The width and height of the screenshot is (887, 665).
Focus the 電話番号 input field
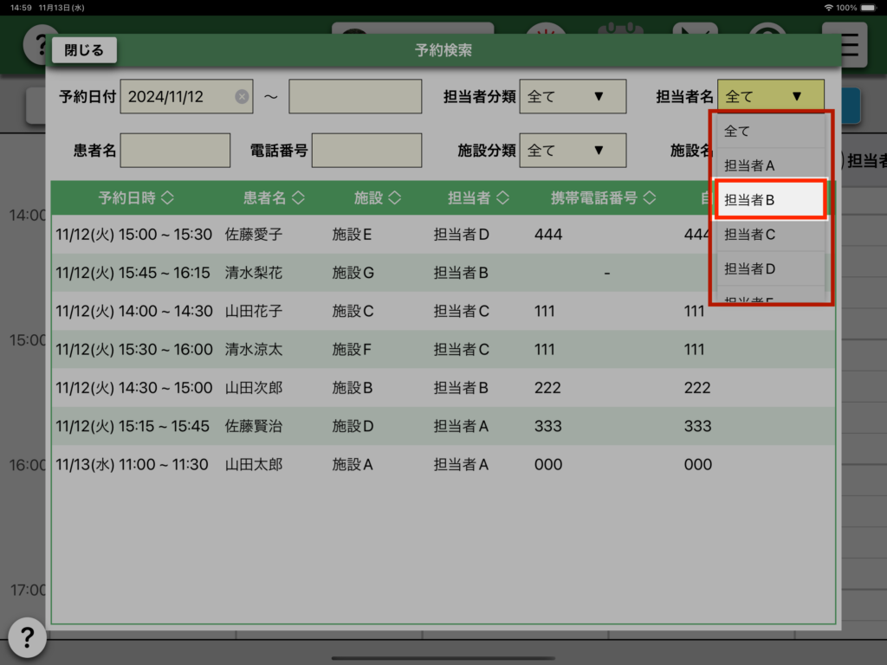tap(366, 151)
